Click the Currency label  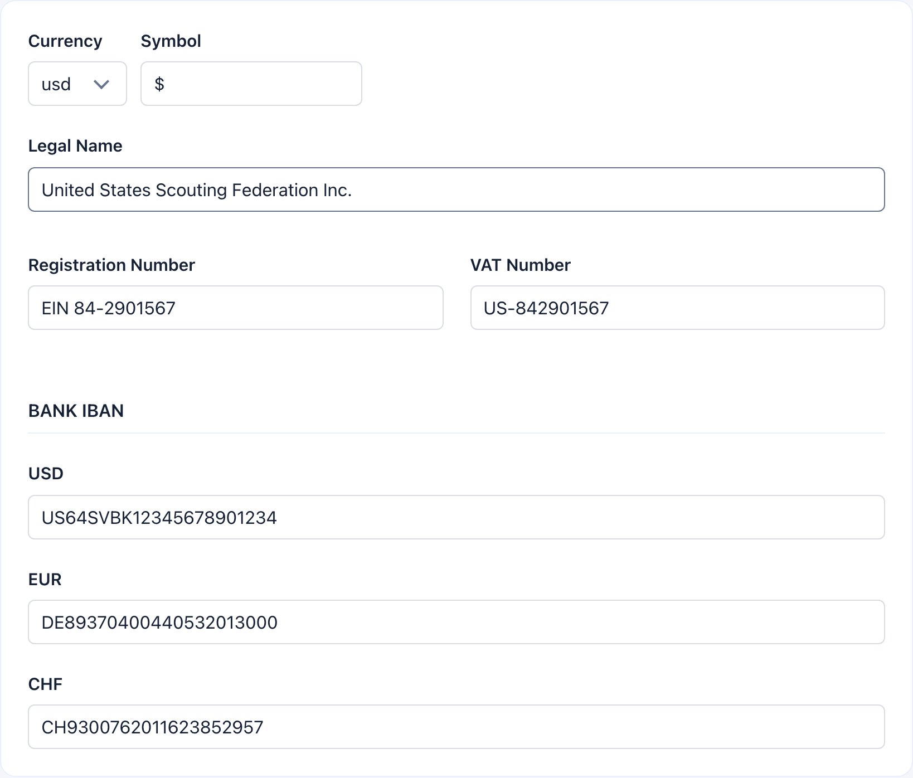coord(65,41)
